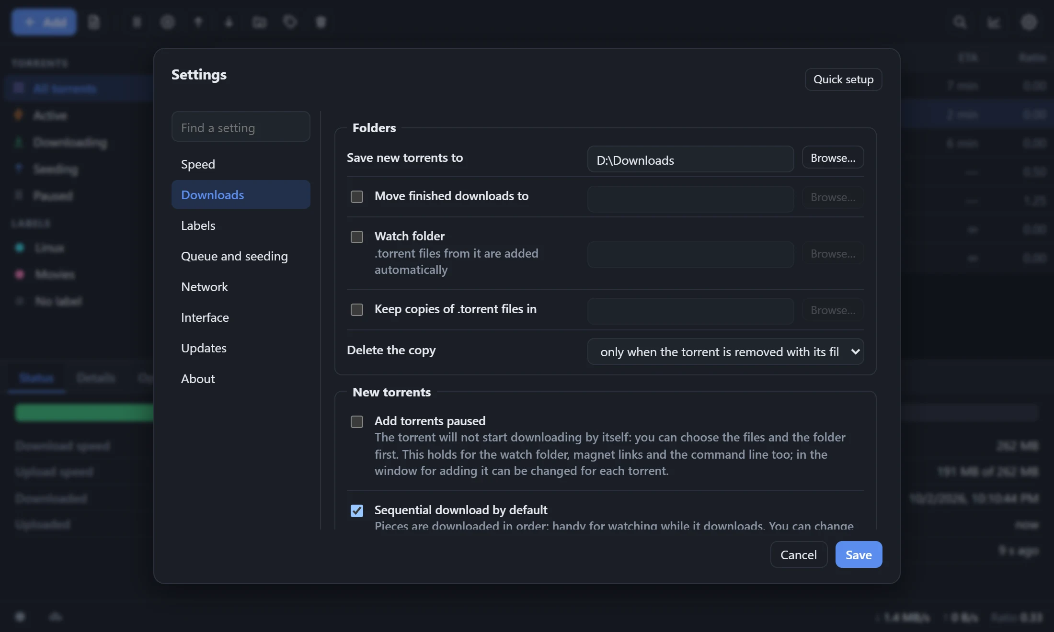Go to the Labels settings section
1054x632 pixels.
(x=241, y=226)
